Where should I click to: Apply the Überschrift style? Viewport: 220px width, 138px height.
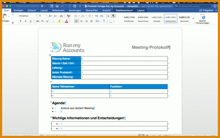184,19
